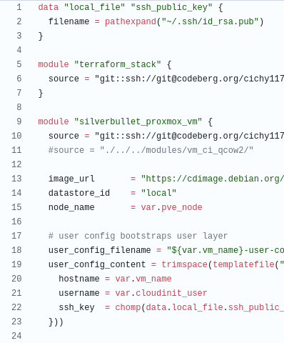This screenshot has height=343, width=284.
Task: Click the "~/.ssh/id_rsa.pub" path string
Action: pyautogui.click(x=210, y=21)
